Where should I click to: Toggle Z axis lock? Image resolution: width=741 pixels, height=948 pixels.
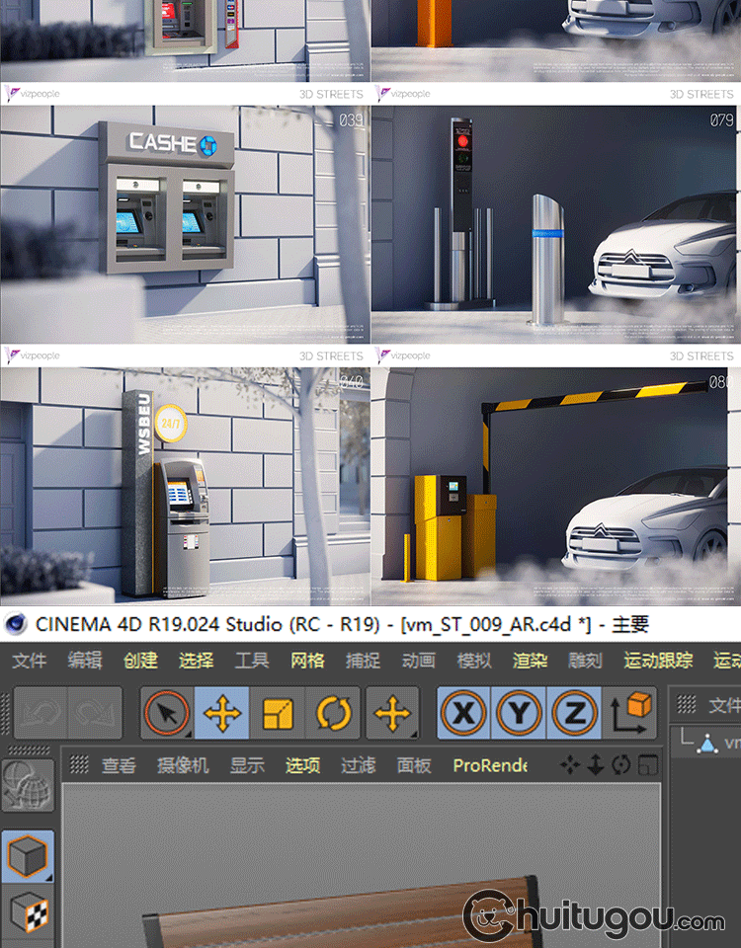pyautogui.click(x=574, y=713)
